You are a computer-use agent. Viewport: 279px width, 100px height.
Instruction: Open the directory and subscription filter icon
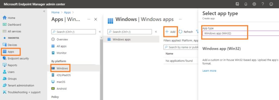point(237,4)
